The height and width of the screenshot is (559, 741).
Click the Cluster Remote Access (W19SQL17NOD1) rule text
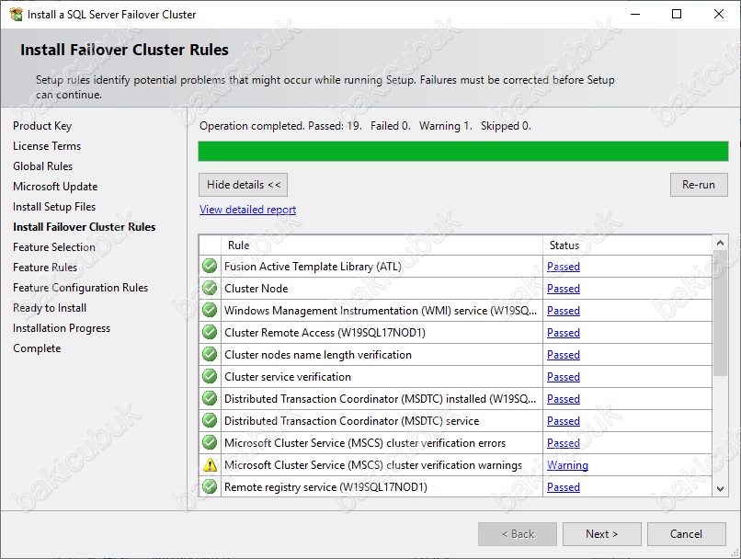click(x=325, y=333)
